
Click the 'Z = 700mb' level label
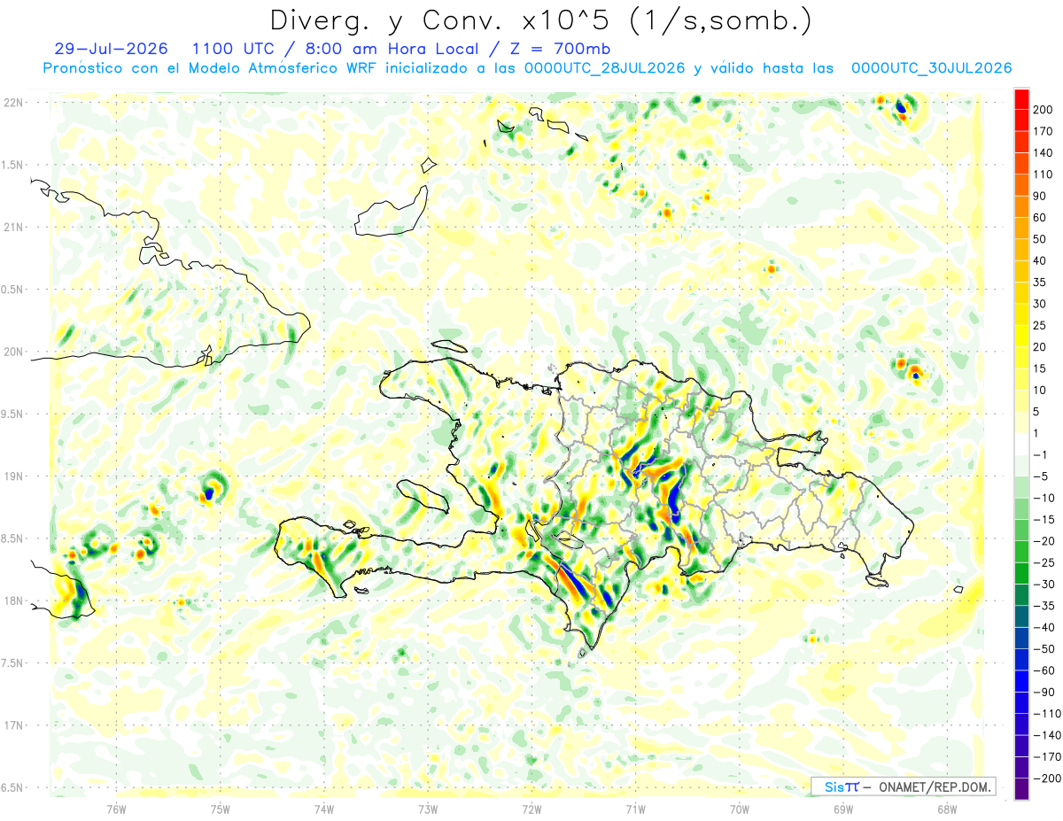[x=562, y=49]
